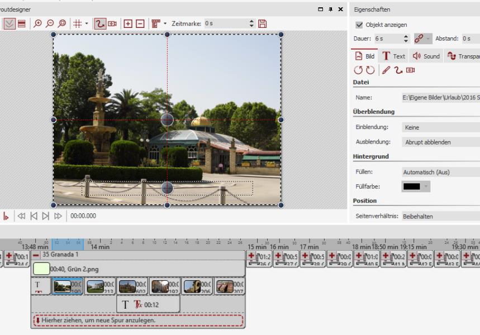Viewport: 480px width, 335px height.
Task: Click the zoom in magnifier icon
Action: 37,23
